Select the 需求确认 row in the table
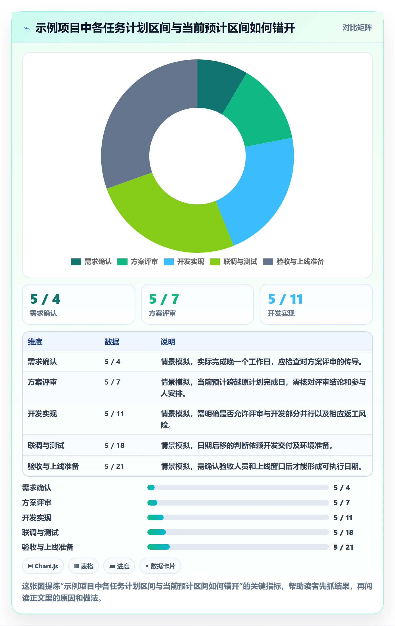This screenshot has height=626, width=395. 197,361
